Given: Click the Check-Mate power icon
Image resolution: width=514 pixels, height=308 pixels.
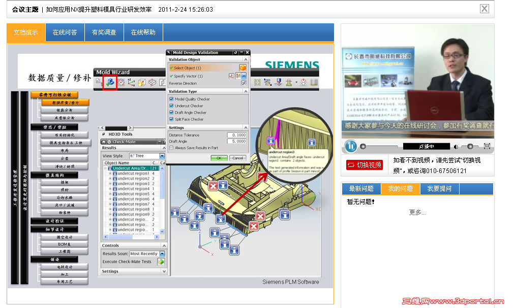Looking at the screenshot, I should tap(109, 142).
